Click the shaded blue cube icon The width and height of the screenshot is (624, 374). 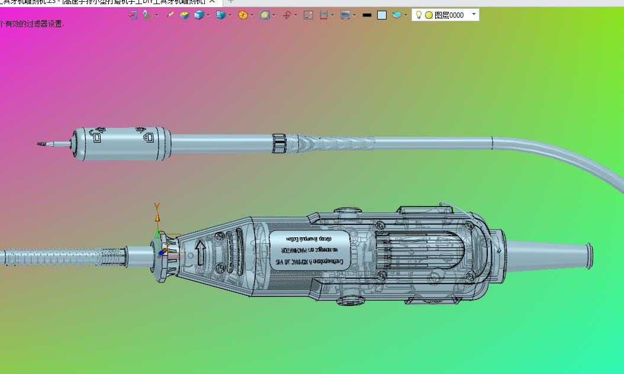[199, 15]
